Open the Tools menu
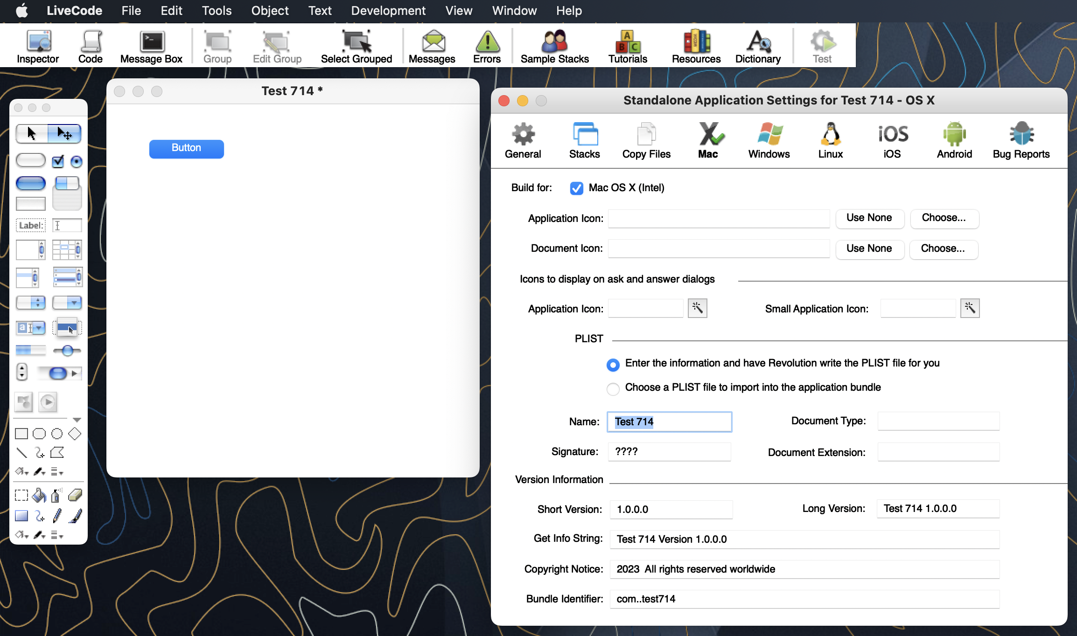The height and width of the screenshot is (636, 1077). tap(217, 11)
